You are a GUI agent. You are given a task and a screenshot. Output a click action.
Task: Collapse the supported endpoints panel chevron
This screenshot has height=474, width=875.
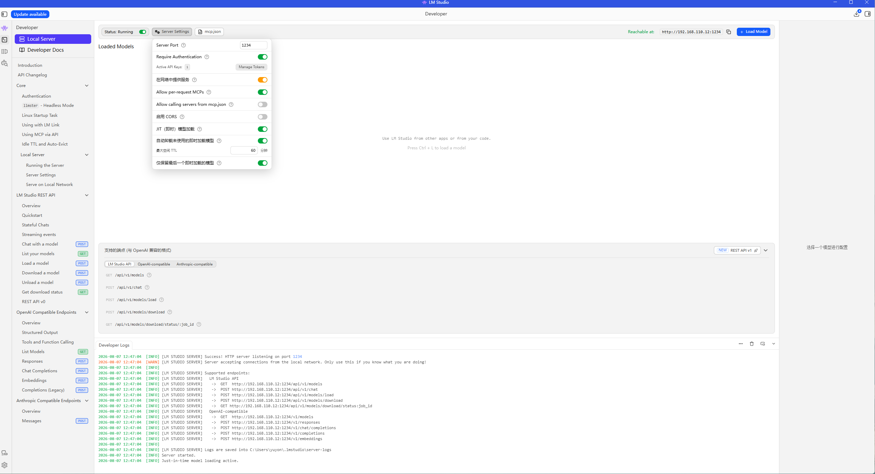[766, 250]
